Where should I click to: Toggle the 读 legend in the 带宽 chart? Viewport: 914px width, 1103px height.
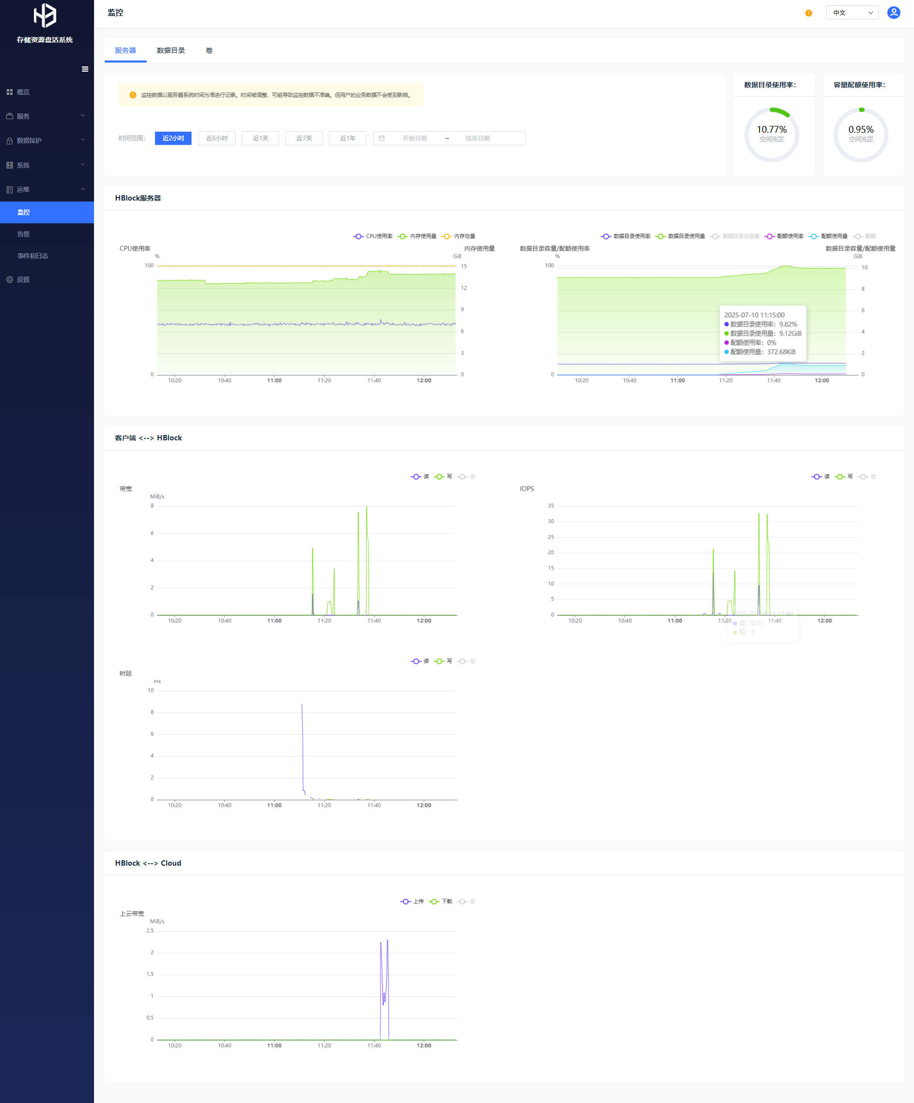click(x=420, y=476)
